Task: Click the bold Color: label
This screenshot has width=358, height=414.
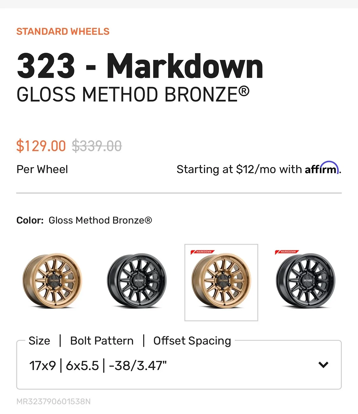Action: coord(30,220)
